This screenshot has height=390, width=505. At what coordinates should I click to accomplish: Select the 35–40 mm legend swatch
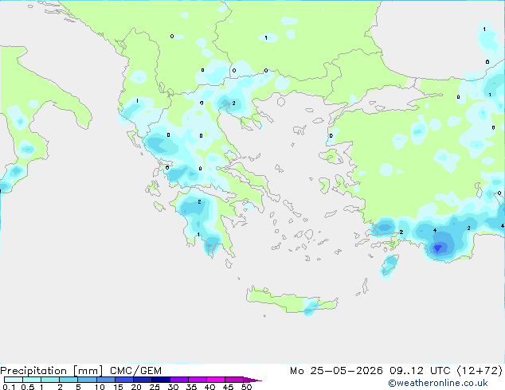pos(198,380)
